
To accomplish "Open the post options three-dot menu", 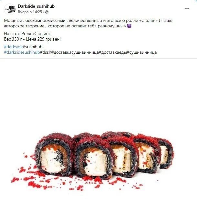I will 187,9.
